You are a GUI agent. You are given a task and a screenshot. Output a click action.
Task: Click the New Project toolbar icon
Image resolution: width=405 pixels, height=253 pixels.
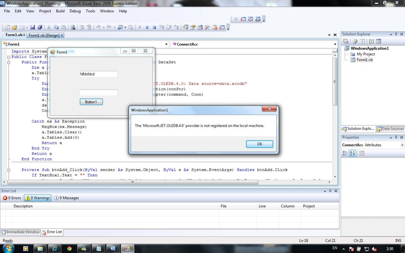point(7,27)
